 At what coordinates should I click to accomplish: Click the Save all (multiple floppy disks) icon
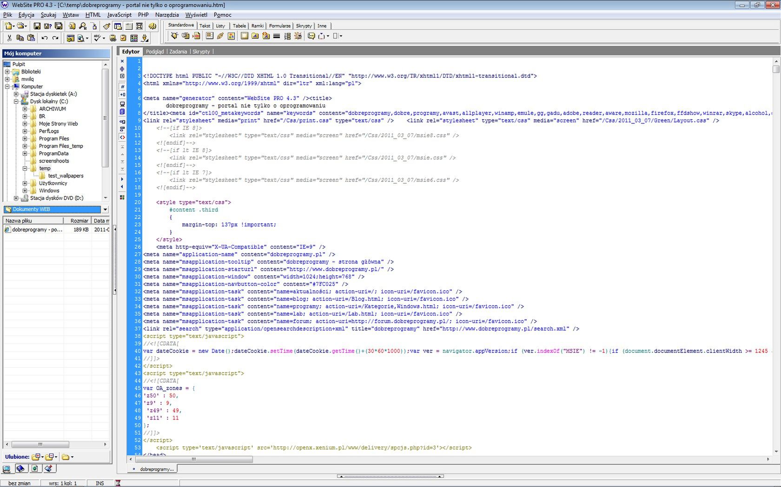click(x=59, y=26)
